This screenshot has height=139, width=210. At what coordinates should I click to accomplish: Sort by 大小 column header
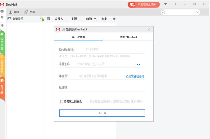point(104,19)
